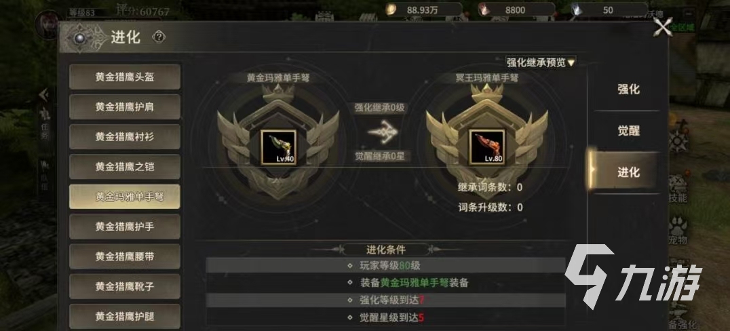This screenshot has width=730, height=331.
Task: Click the 技能 skill icon
Action: 678,187
